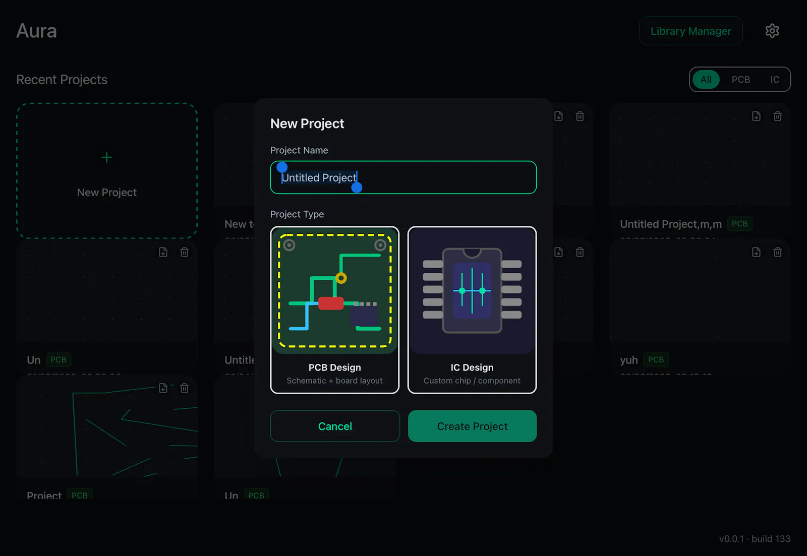Image resolution: width=807 pixels, height=556 pixels.
Task: Select IC Design project type
Action: pyautogui.click(x=472, y=310)
